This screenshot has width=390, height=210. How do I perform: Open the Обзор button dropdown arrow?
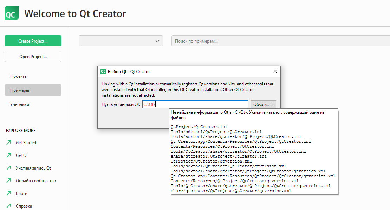pos(273,104)
